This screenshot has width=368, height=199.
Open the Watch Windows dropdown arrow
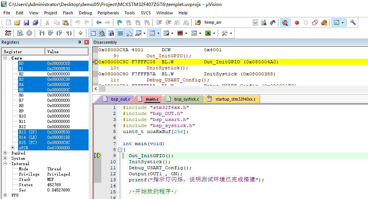click(144, 34)
